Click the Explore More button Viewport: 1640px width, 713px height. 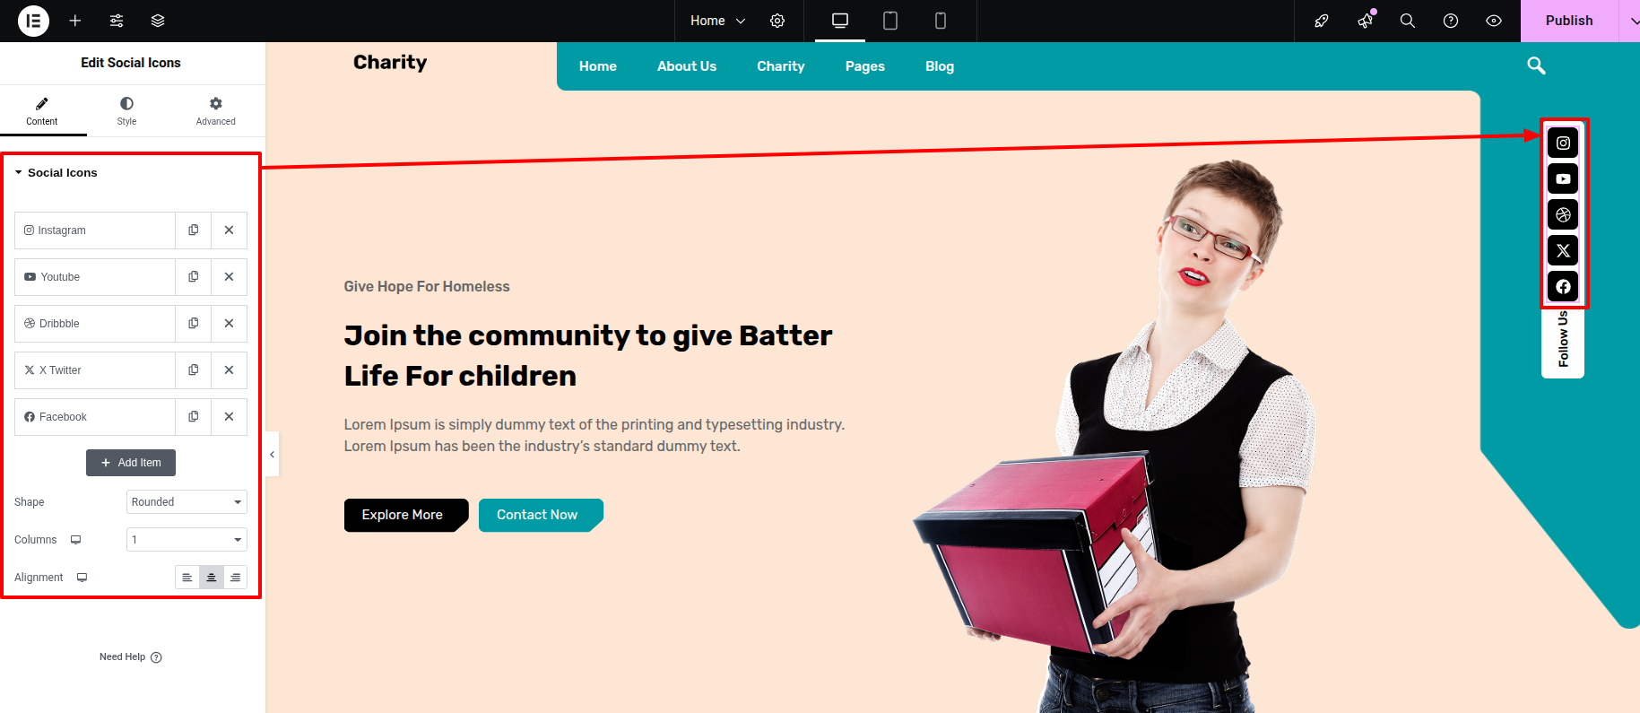(x=406, y=515)
